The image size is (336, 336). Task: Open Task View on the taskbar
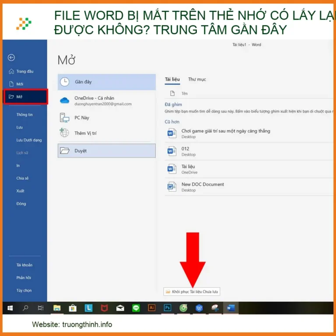41,308
